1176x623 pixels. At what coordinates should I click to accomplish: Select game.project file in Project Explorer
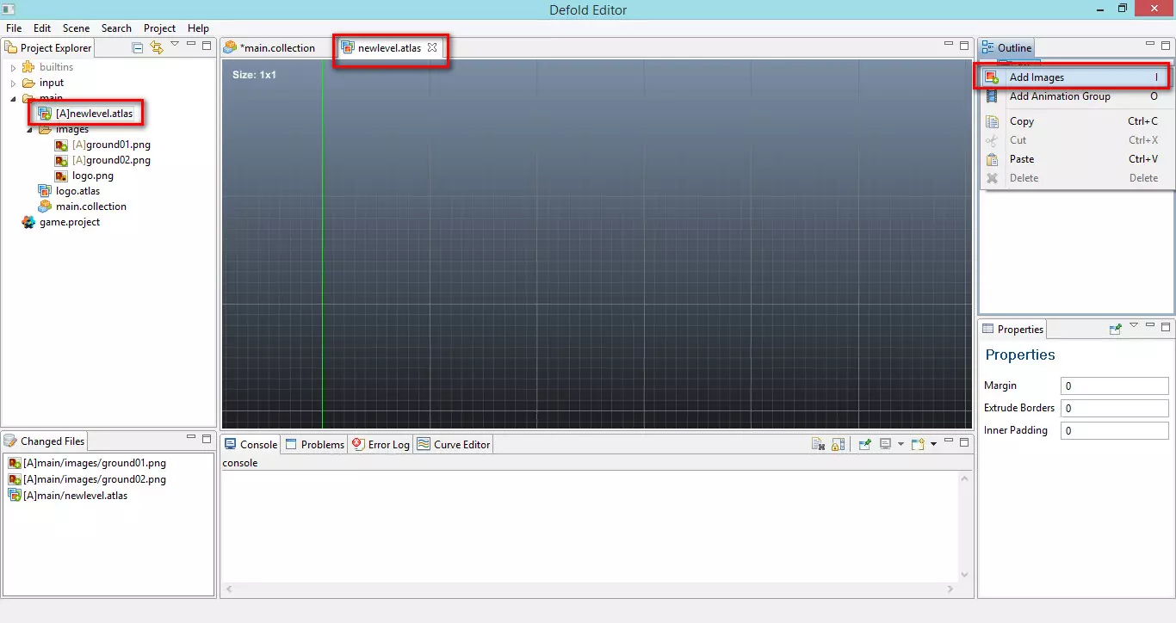point(69,222)
